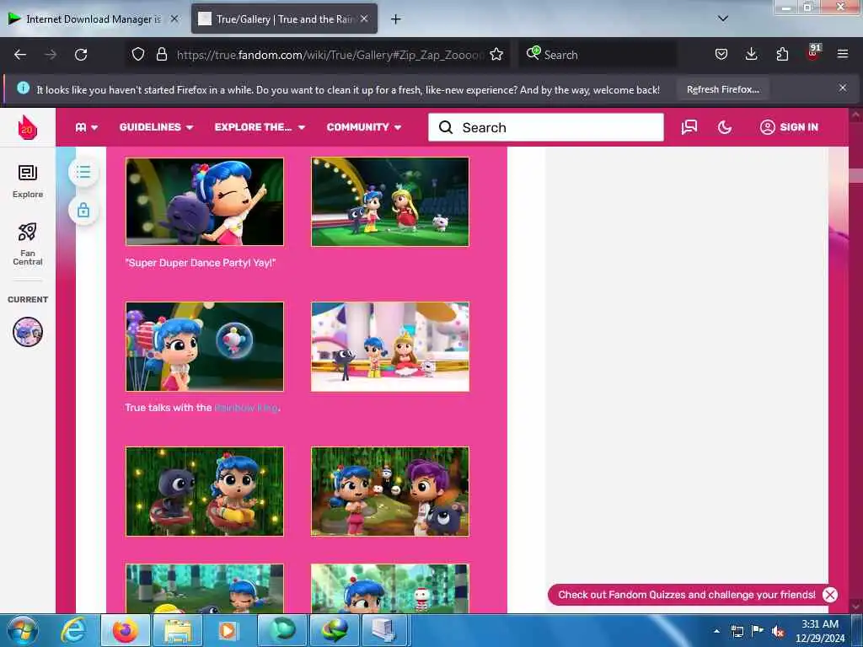The height and width of the screenshot is (647, 863).
Task: Open the tracking protection shield icon
Action: coord(138,55)
